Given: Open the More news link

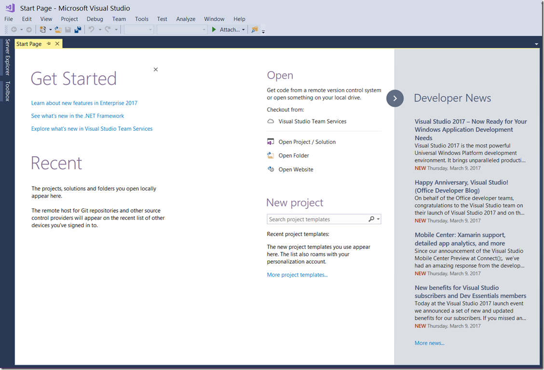Looking at the screenshot, I should 429,343.
